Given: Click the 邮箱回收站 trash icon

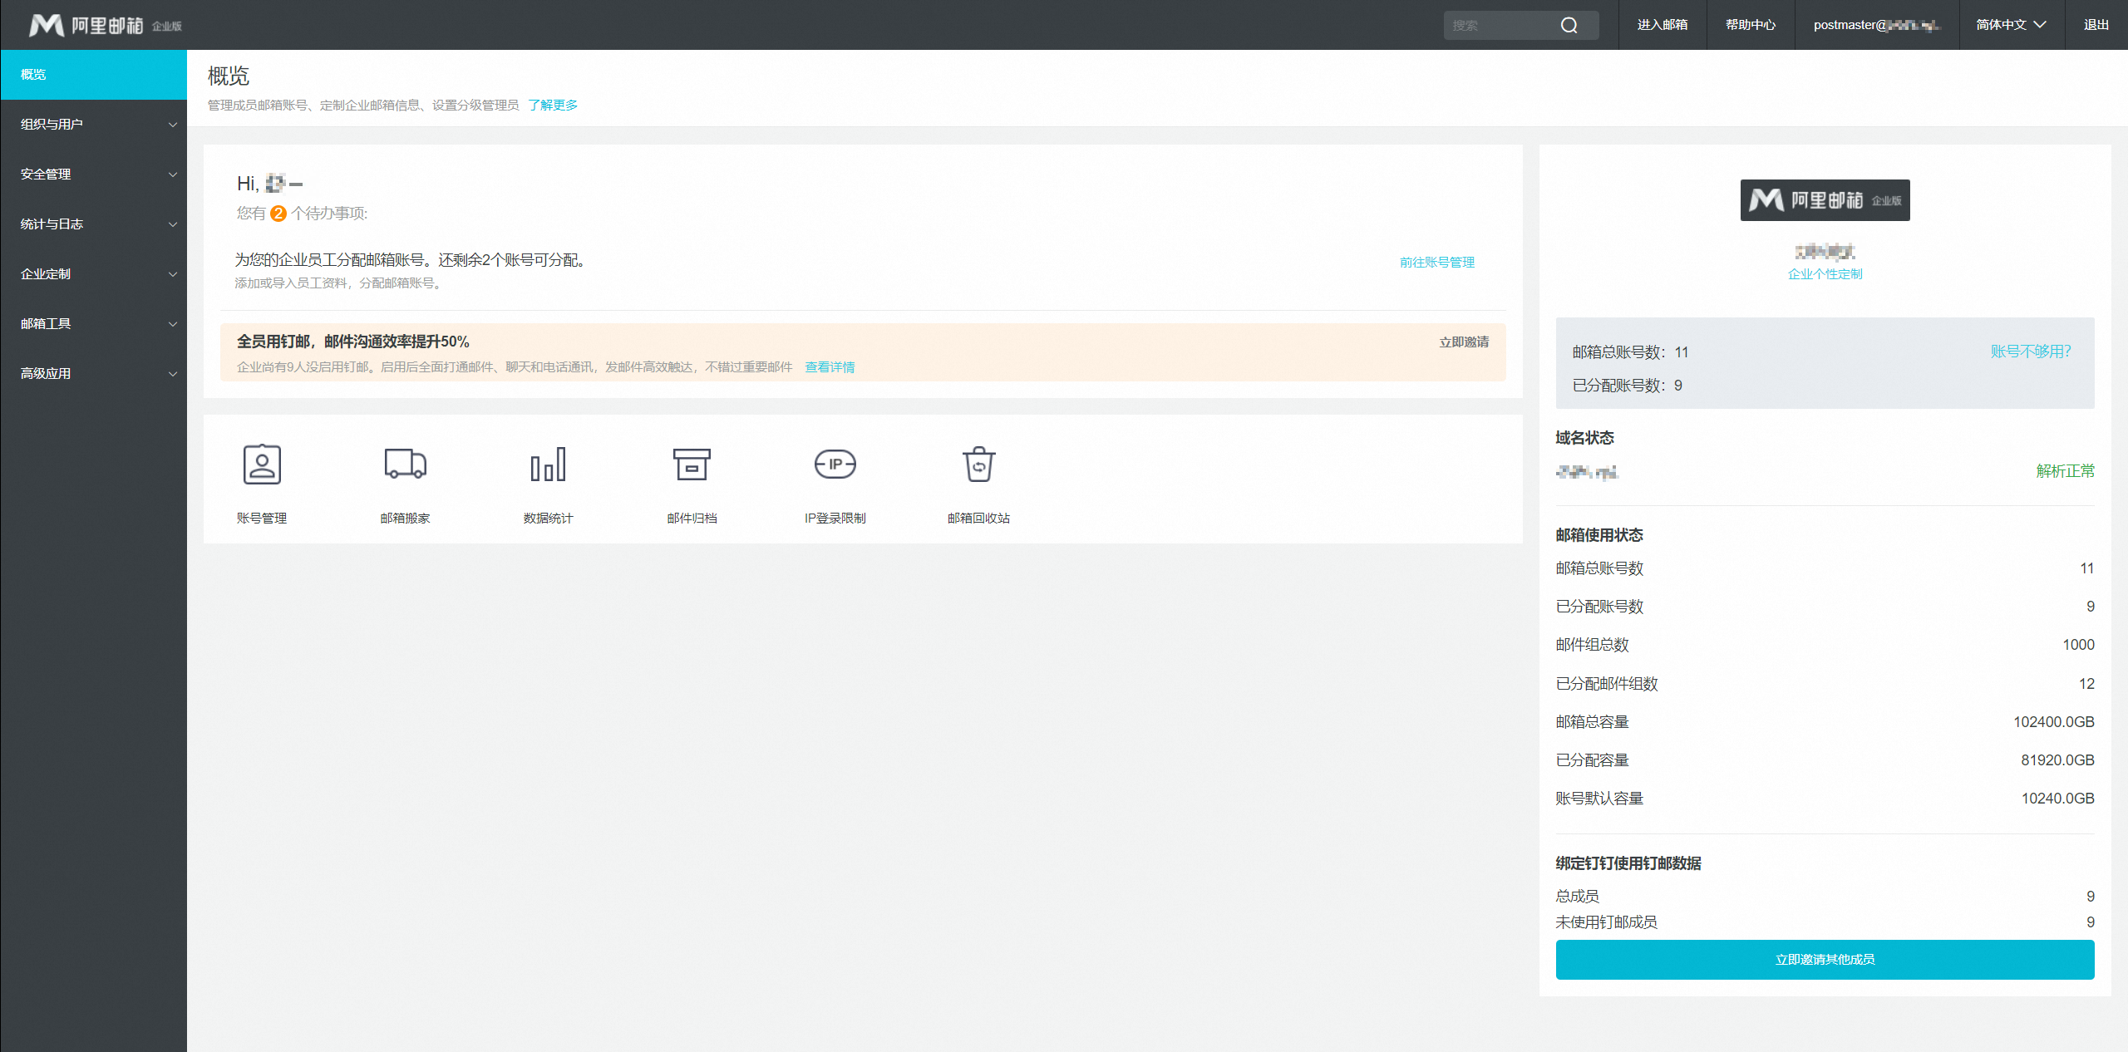Looking at the screenshot, I should click(x=978, y=465).
